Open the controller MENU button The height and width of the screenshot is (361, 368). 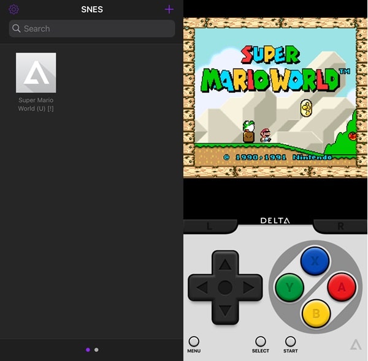tap(194, 341)
